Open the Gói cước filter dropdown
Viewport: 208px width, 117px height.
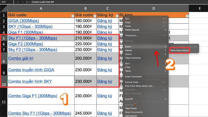73,16
